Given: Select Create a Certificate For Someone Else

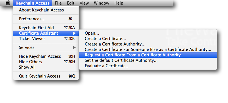Looking at the screenshot, I should pyautogui.click(x=148, y=49).
